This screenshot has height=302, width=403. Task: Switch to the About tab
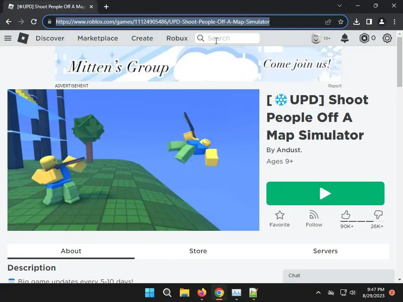[71, 251]
